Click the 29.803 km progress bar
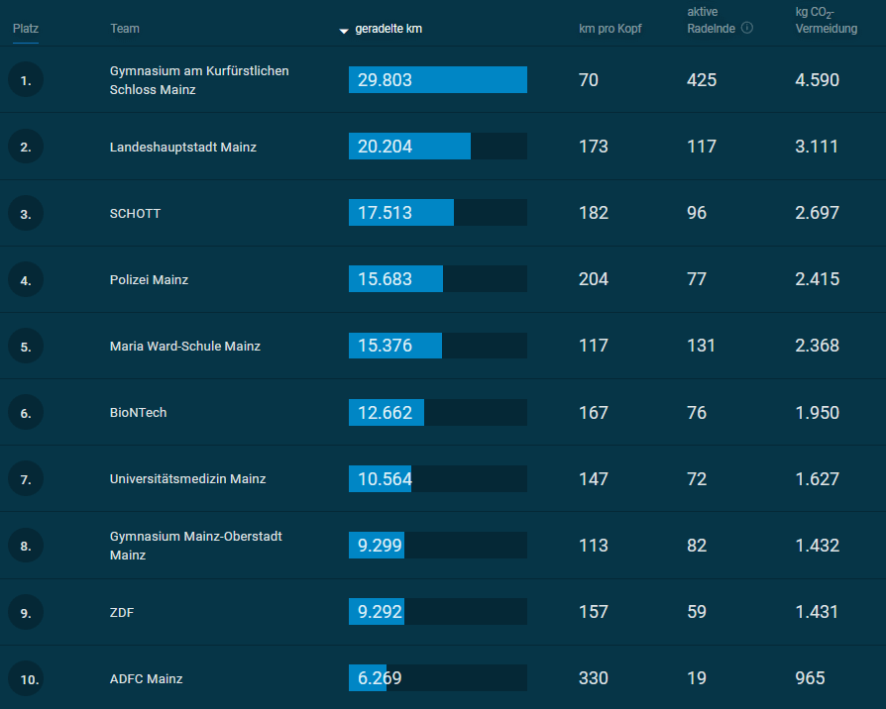Viewport: 886px width, 709px height. pos(438,79)
